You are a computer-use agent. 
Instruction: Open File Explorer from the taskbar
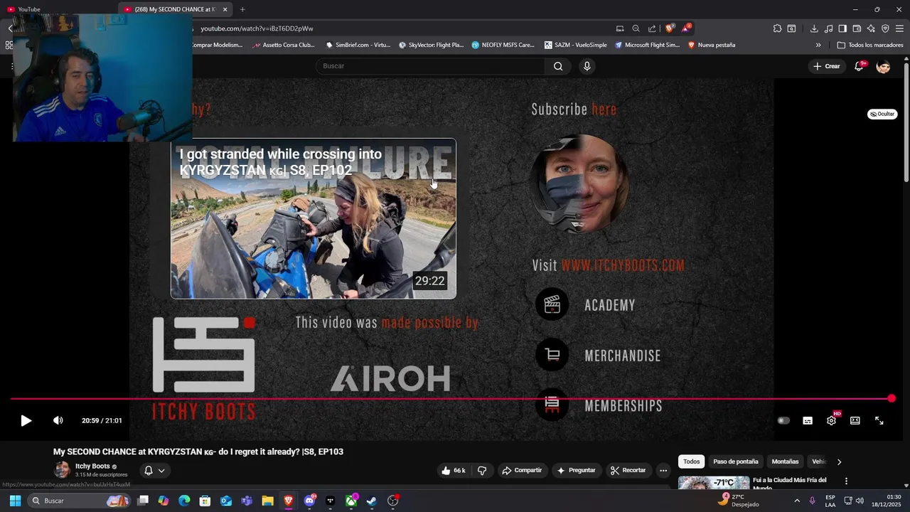[267, 501]
